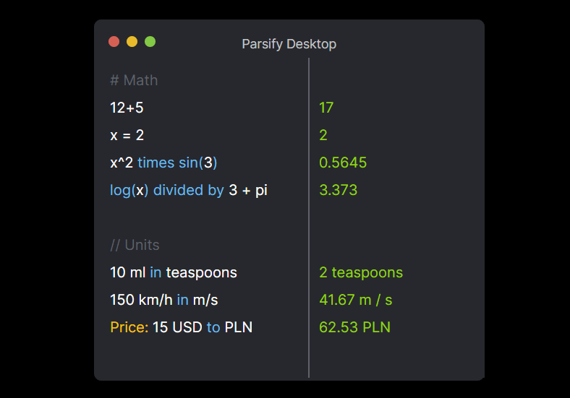Click the 'log(x) divided by 3 + pi' line

coord(189,190)
